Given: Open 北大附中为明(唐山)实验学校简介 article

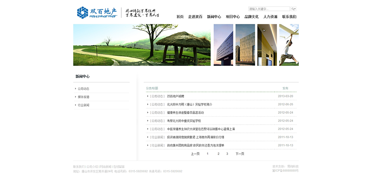Looking at the screenshot, I should tap(189, 104).
